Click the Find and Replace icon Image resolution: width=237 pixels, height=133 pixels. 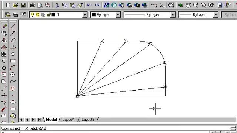coord(47,5)
